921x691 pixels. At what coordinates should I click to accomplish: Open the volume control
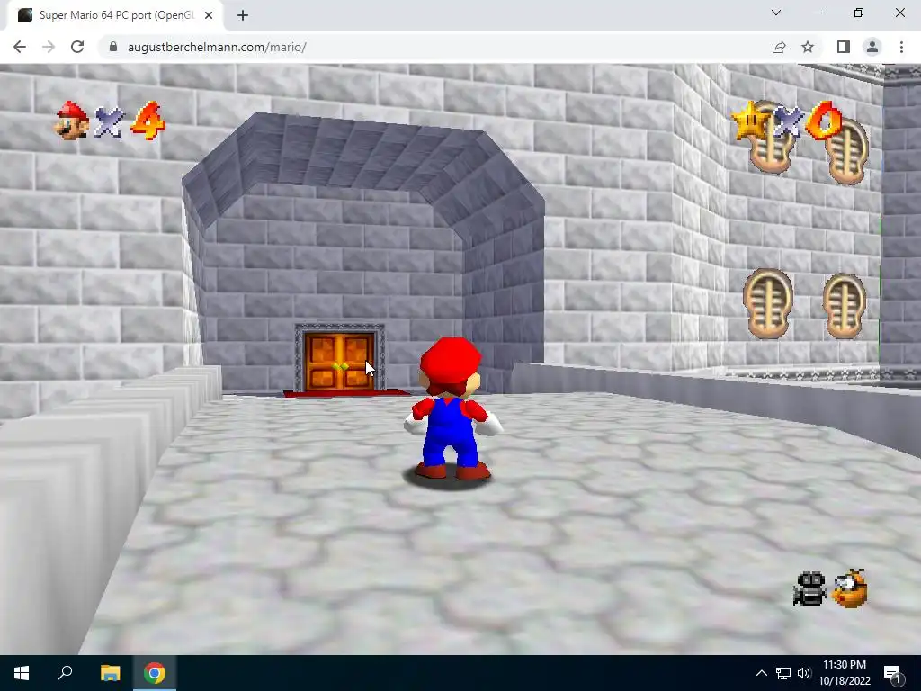[x=803, y=673]
